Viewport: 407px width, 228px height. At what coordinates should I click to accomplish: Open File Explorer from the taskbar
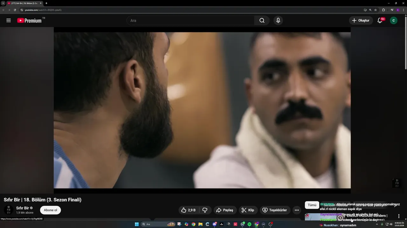pos(200,224)
